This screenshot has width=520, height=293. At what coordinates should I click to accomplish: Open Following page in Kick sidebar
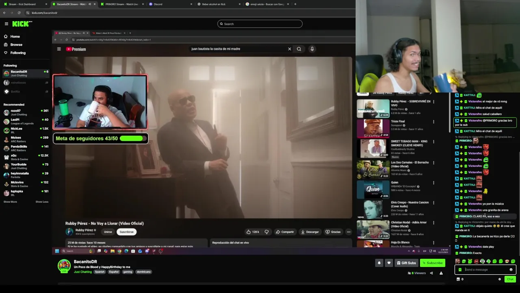click(x=15, y=53)
